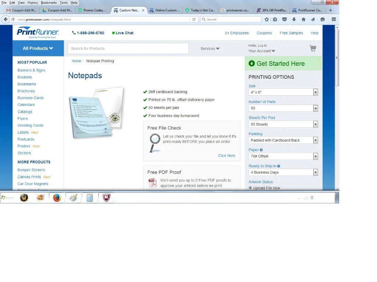377x282 pixels.
Task: Open the File menu
Action: click(x=4, y=3)
